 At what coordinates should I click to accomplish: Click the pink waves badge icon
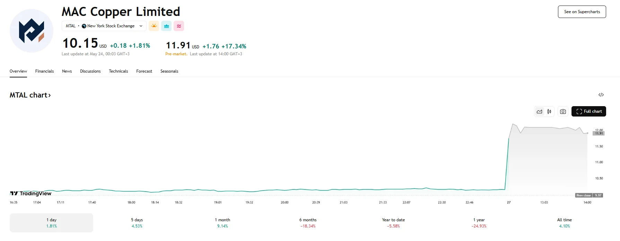178,26
